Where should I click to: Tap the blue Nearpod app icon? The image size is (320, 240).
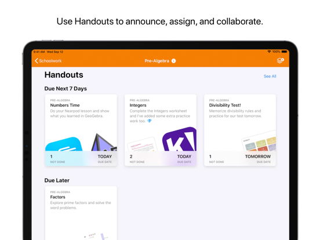[x=64, y=144]
